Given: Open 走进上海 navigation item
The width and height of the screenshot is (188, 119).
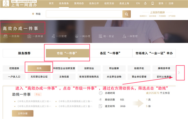Looking at the screenshot, I should [x=124, y=3].
